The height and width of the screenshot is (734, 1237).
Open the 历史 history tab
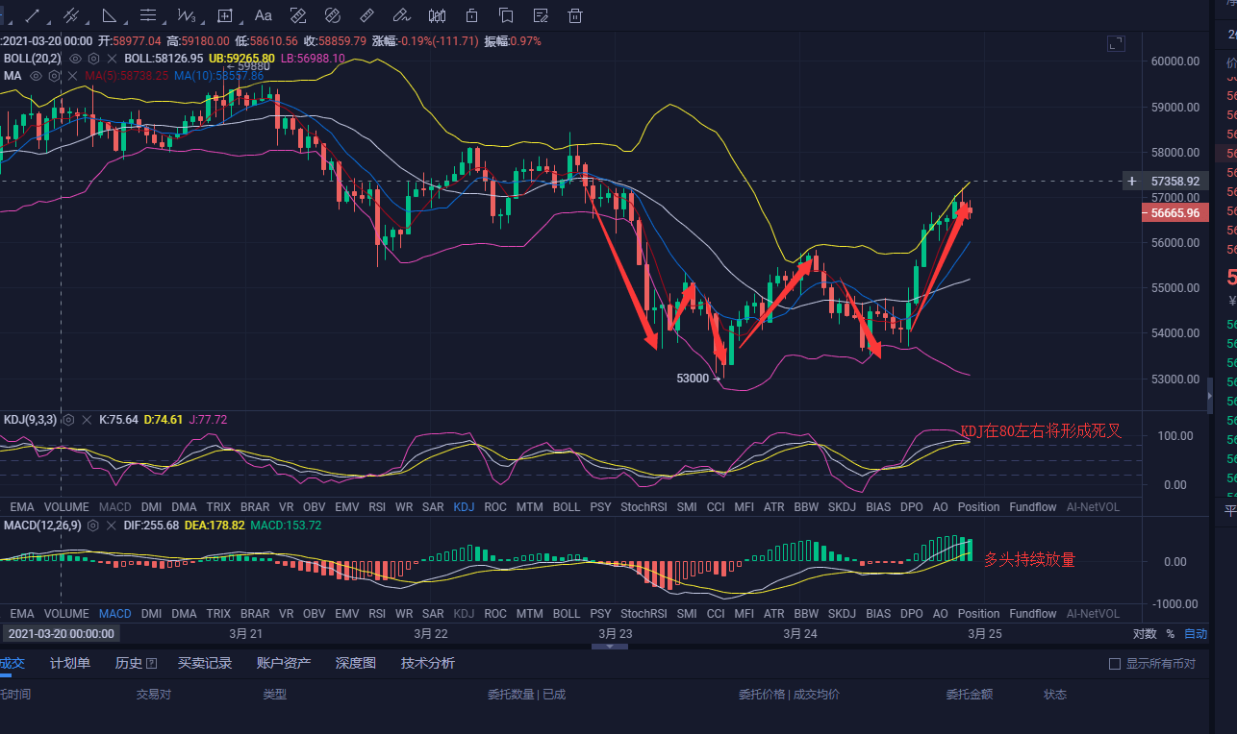(129, 663)
